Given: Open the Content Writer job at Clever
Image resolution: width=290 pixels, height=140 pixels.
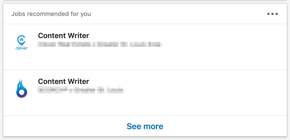Looking at the screenshot, I should click(x=64, y=36).
